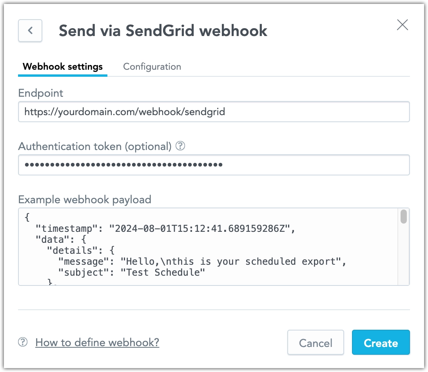Select the Webhook settings tab
The width and height of the screenshot is (428, 372).
pyautogui.click(x=62, y=67)
